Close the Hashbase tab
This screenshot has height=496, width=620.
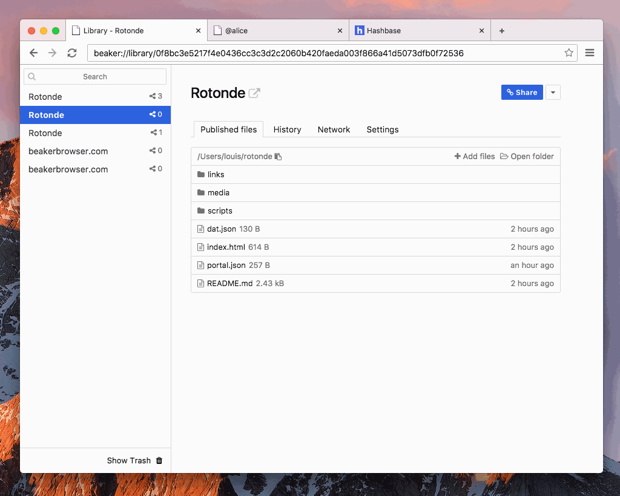point(481,31)
